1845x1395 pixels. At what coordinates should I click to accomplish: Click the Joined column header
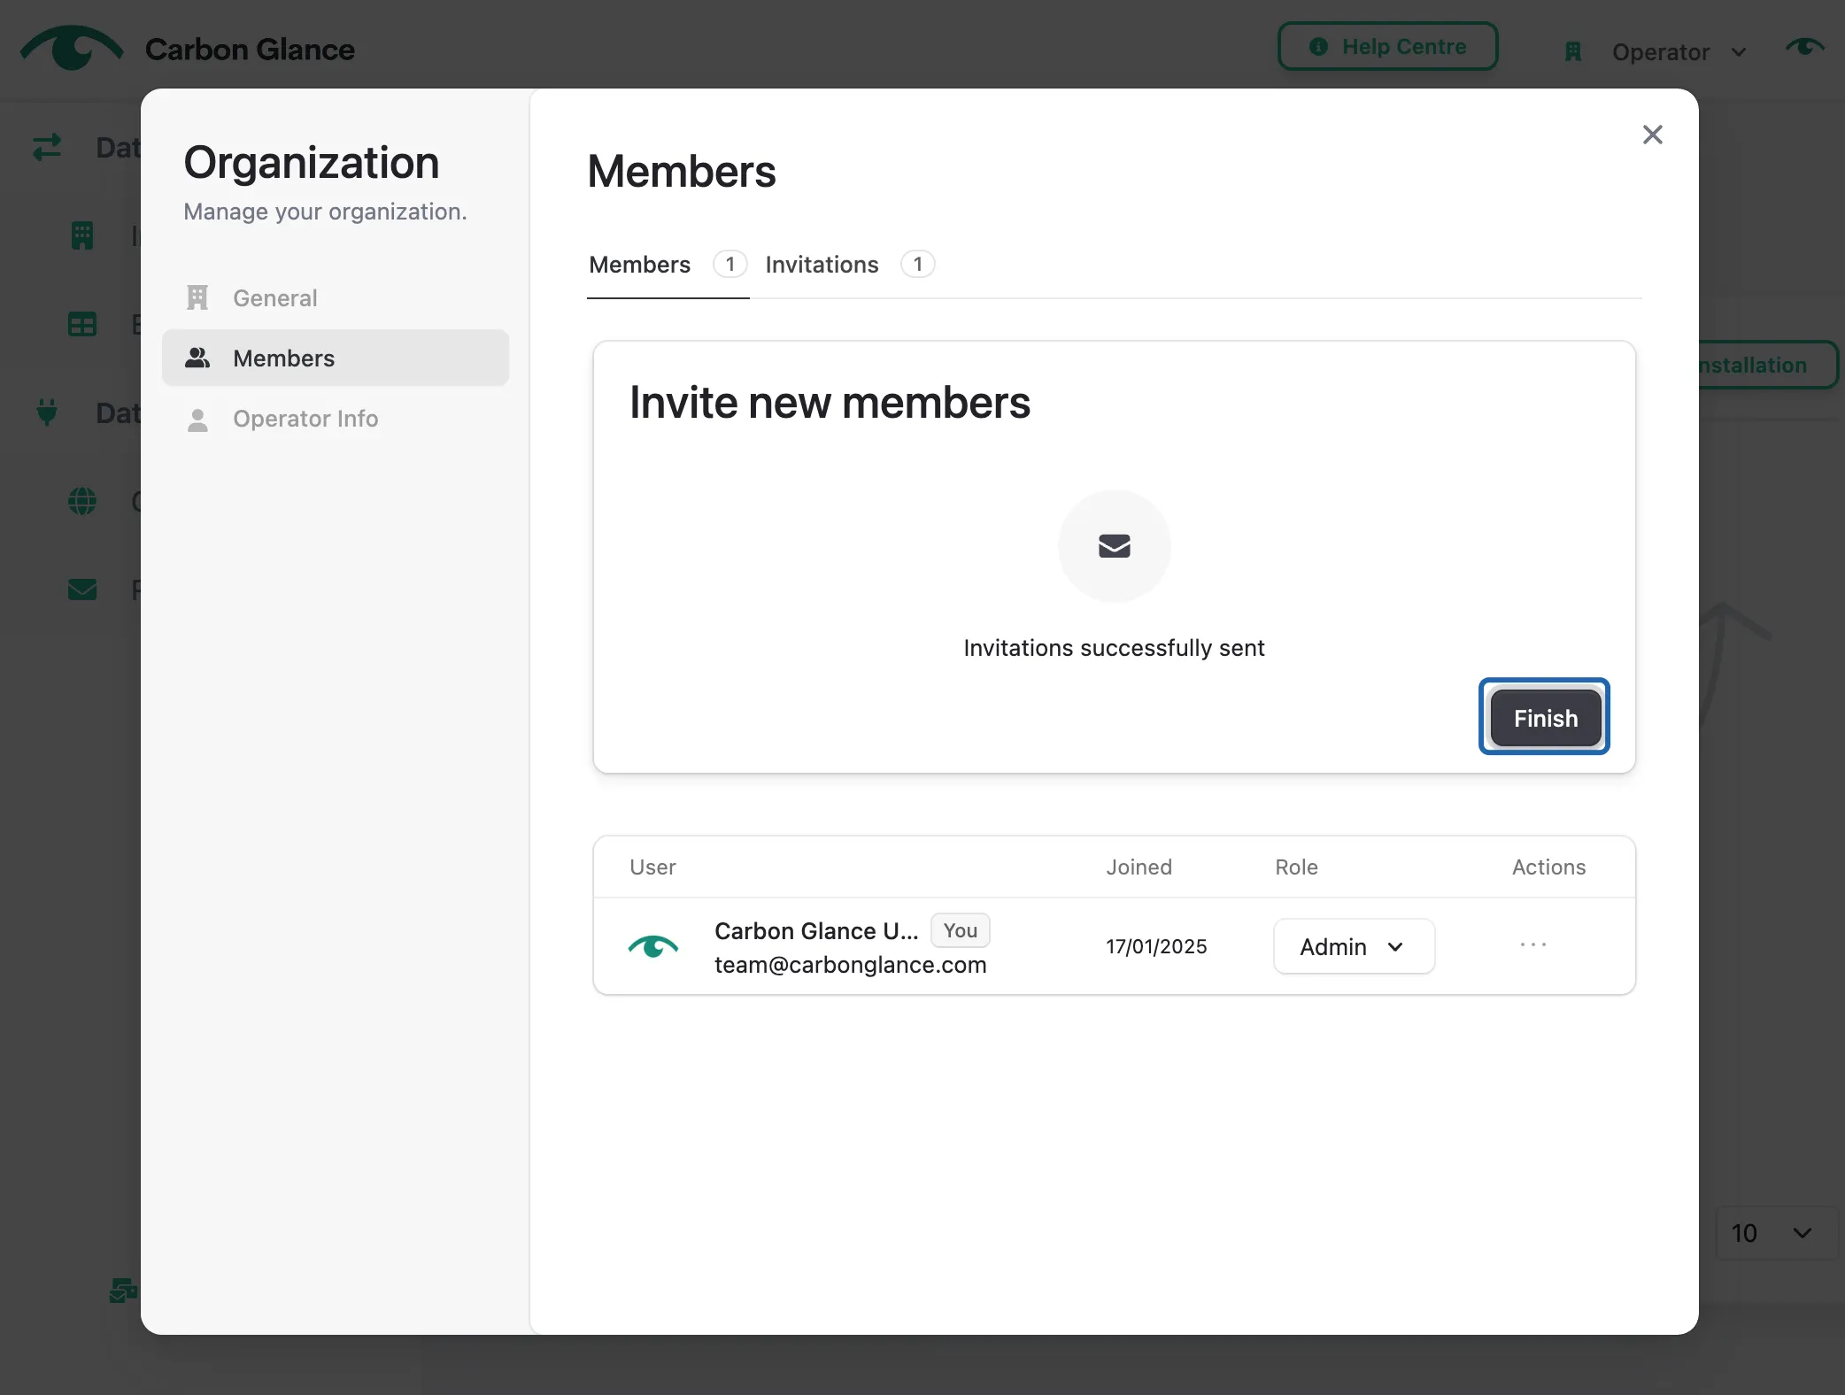pos(1139,867)
